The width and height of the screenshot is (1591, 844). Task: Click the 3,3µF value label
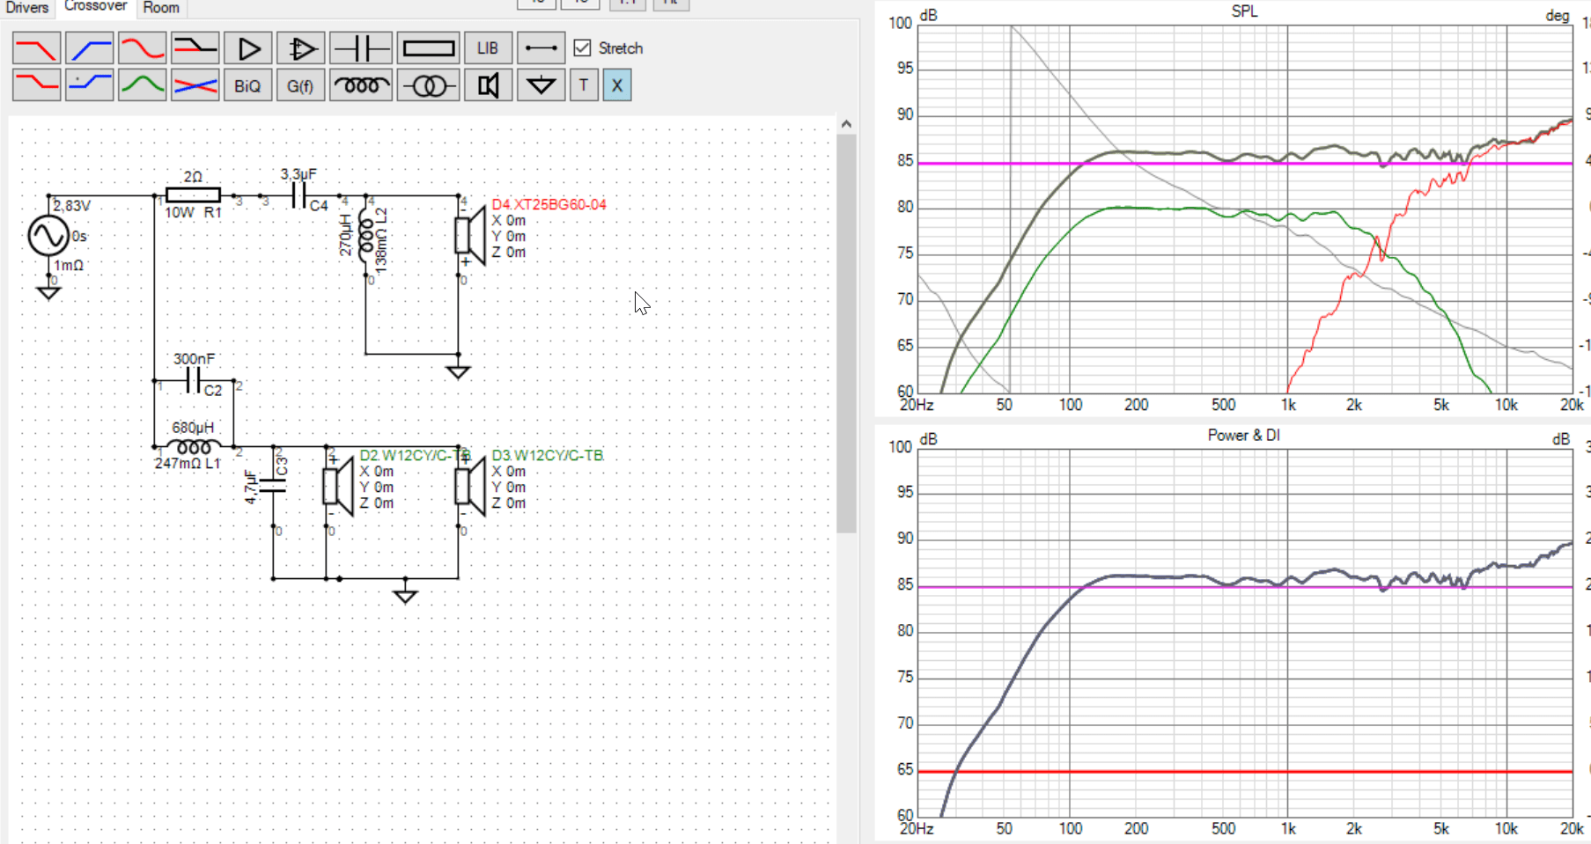298,174
